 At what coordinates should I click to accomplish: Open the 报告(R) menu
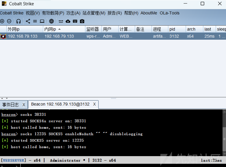tap(115, 13)
